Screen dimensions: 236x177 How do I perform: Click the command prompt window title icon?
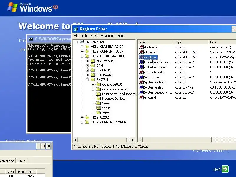tap(31, 39)
